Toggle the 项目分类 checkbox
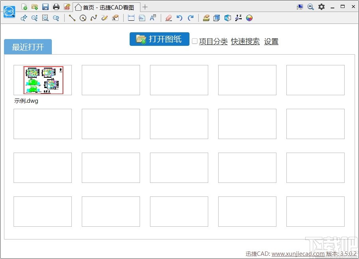This screenshot has width=359, height=259. 195,41
